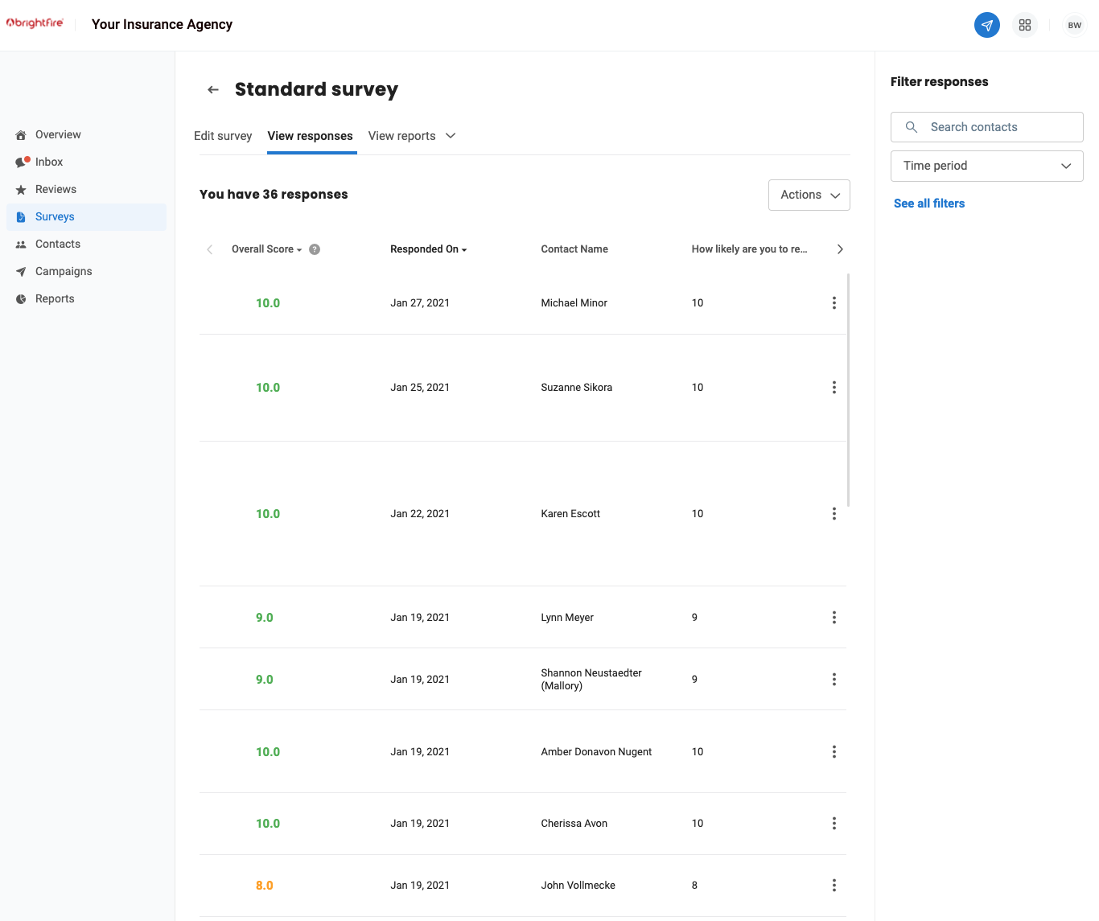Navigate to Campaigns via paper plane icon
1099x921 pixels.
point(22,271)
